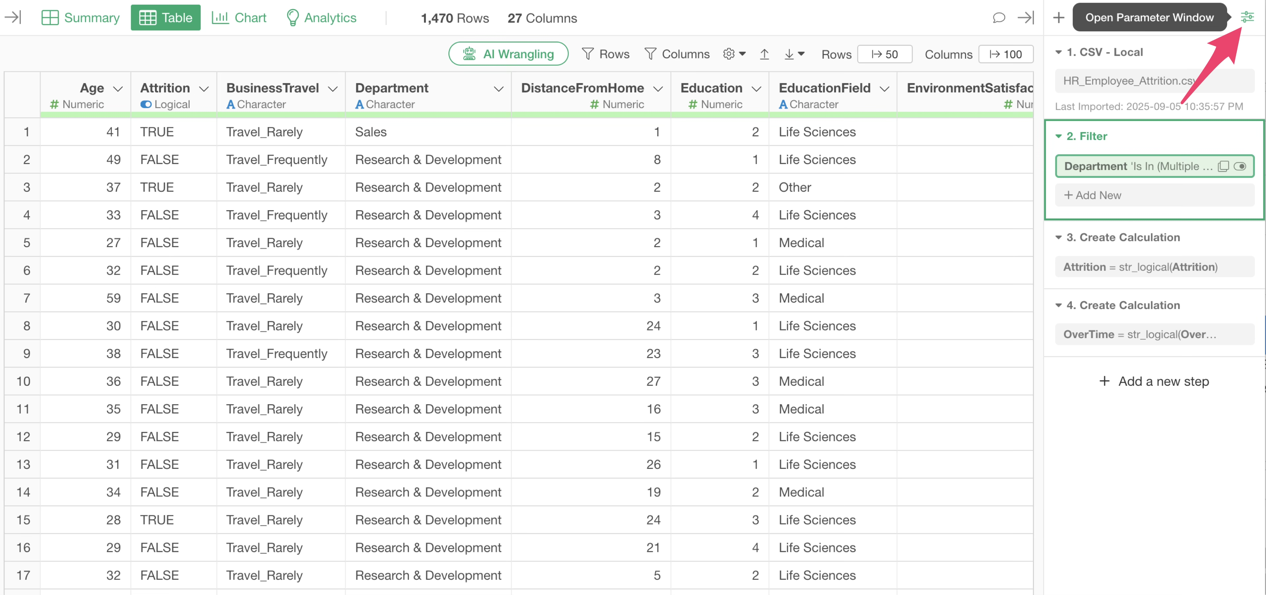Collapse the right steps panel with the arrow icon
1266x595 pixels.
1026,18
